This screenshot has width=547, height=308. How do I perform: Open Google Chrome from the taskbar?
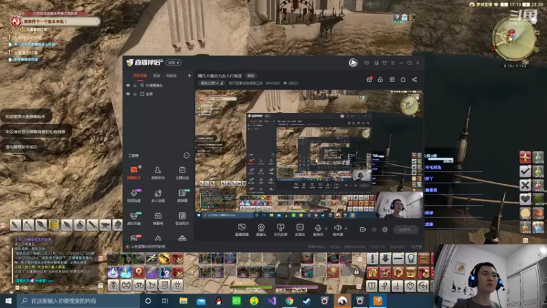[289, 300]
